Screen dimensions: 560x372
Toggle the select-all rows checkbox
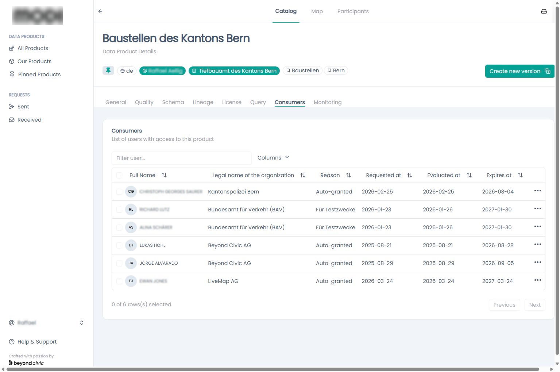(x=119, y=175)
